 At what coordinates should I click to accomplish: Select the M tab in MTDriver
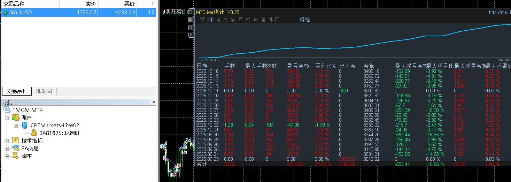pyautogui.click(x=256, y=20)
